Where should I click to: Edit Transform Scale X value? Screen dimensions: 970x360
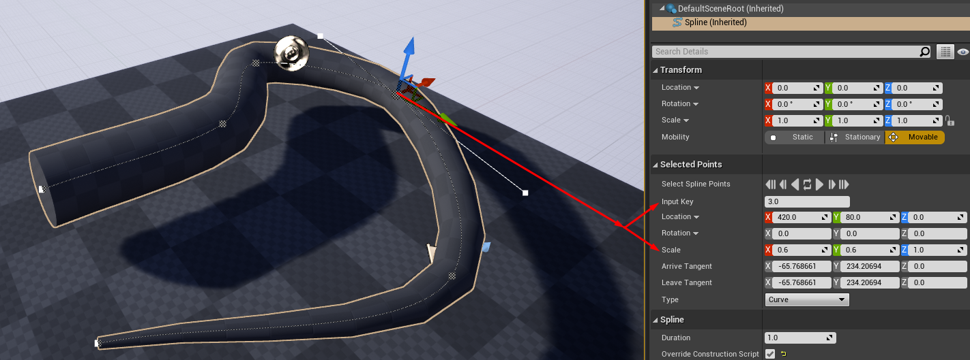click(x=797, y=120)
